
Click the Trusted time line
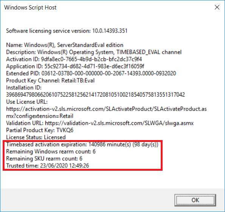(x=48, y=166)
